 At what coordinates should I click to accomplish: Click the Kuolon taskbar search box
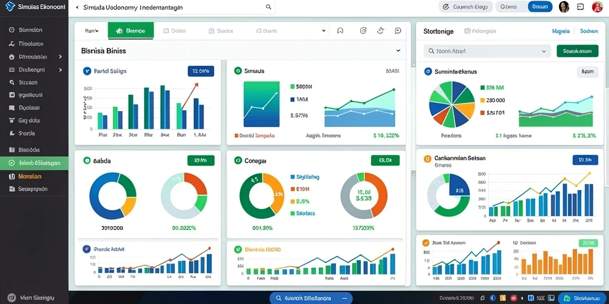coord(310,298)
